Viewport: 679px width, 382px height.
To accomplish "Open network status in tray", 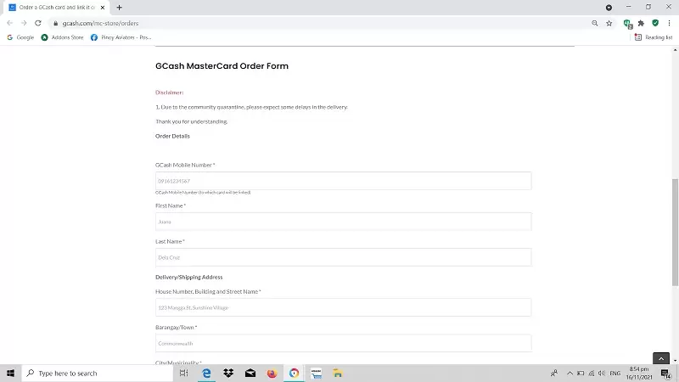I will tap(591, 374).
